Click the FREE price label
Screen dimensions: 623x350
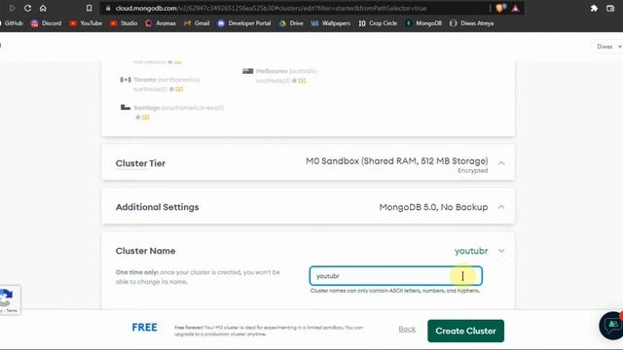click(145, 328)
